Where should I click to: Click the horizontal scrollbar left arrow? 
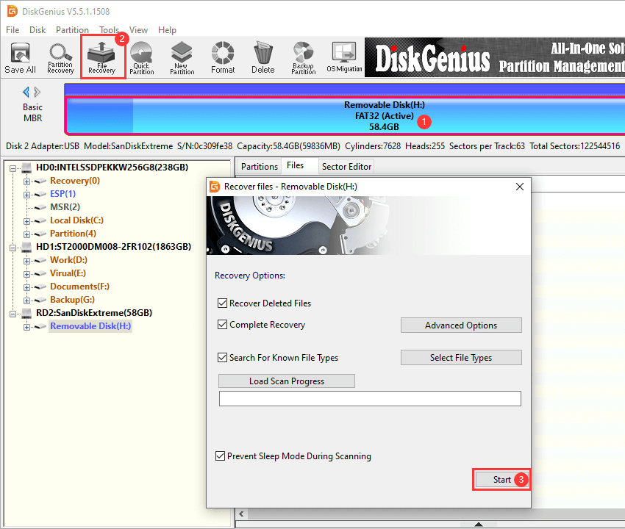[x=241, y=514]
